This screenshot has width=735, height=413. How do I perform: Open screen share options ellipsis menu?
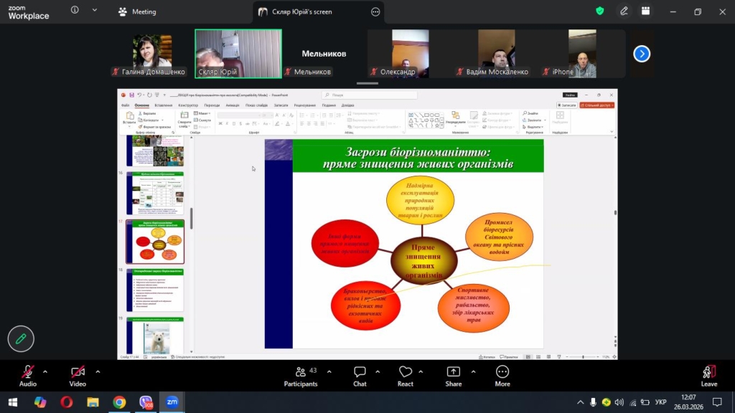tap(375, 12)
